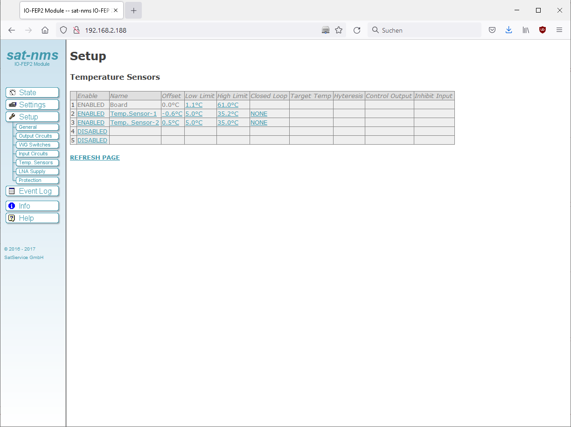The image size is (571, 427).
Task: Toggle DISABLED state for sensor row 5
Action: 92,140
